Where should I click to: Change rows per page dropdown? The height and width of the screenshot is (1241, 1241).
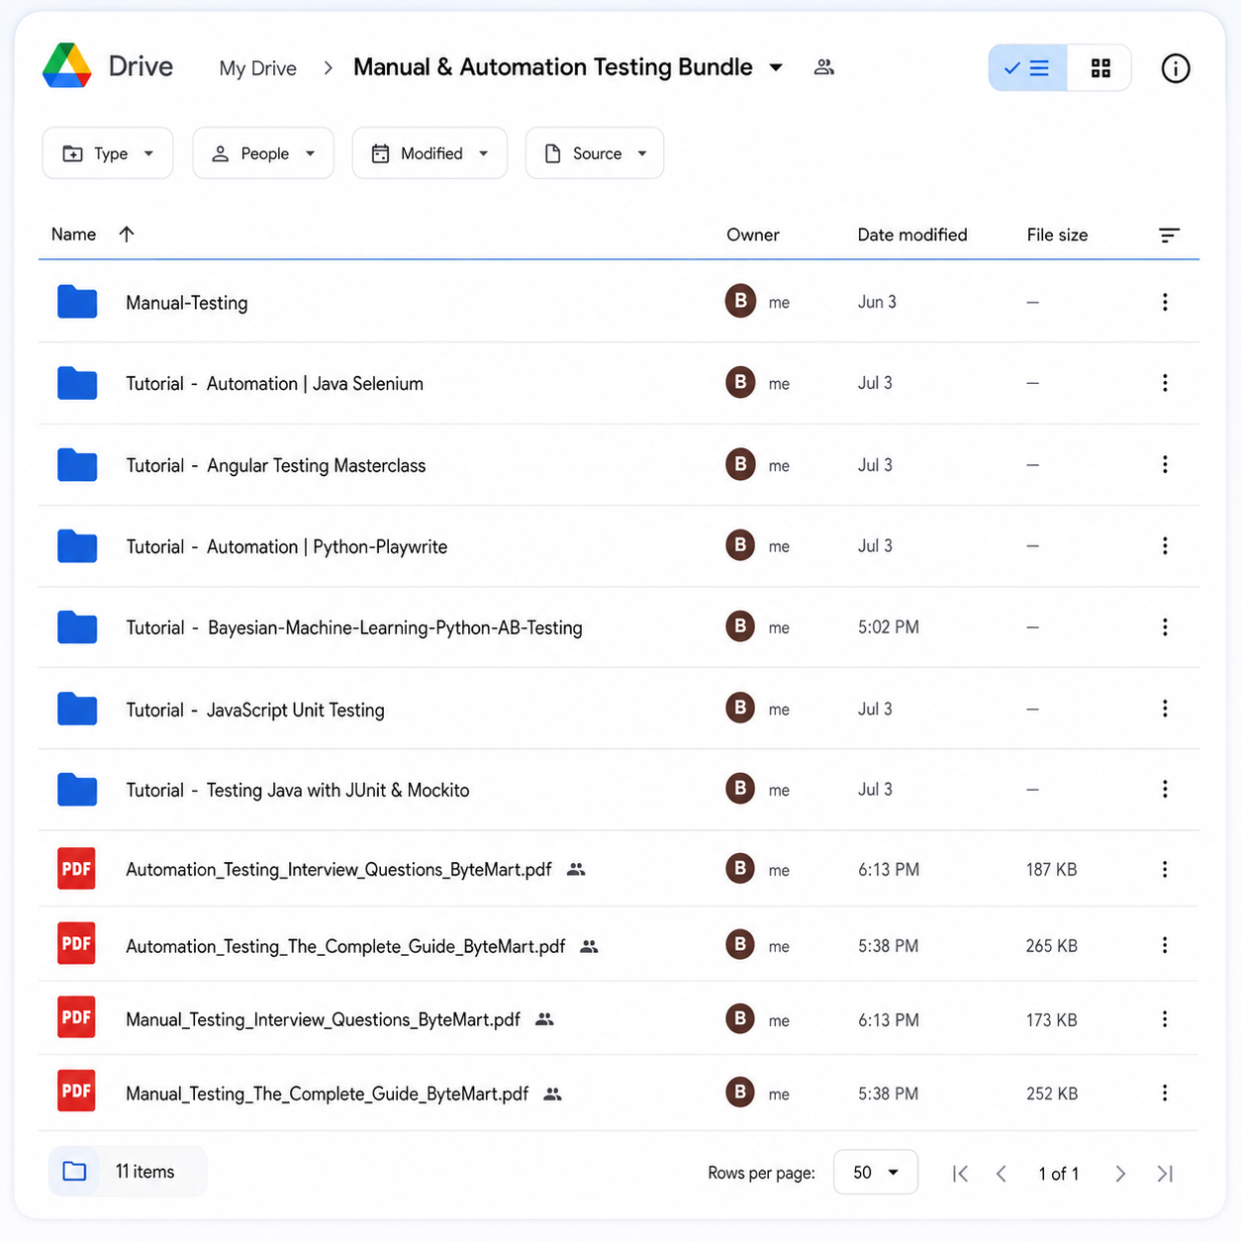(876, 1173)
